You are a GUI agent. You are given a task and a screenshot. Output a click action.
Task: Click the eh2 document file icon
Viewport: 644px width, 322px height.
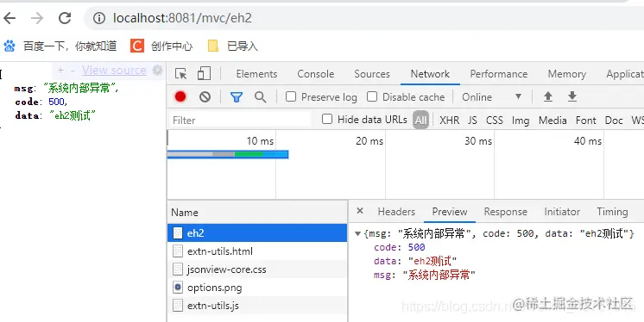coord(178,233)
